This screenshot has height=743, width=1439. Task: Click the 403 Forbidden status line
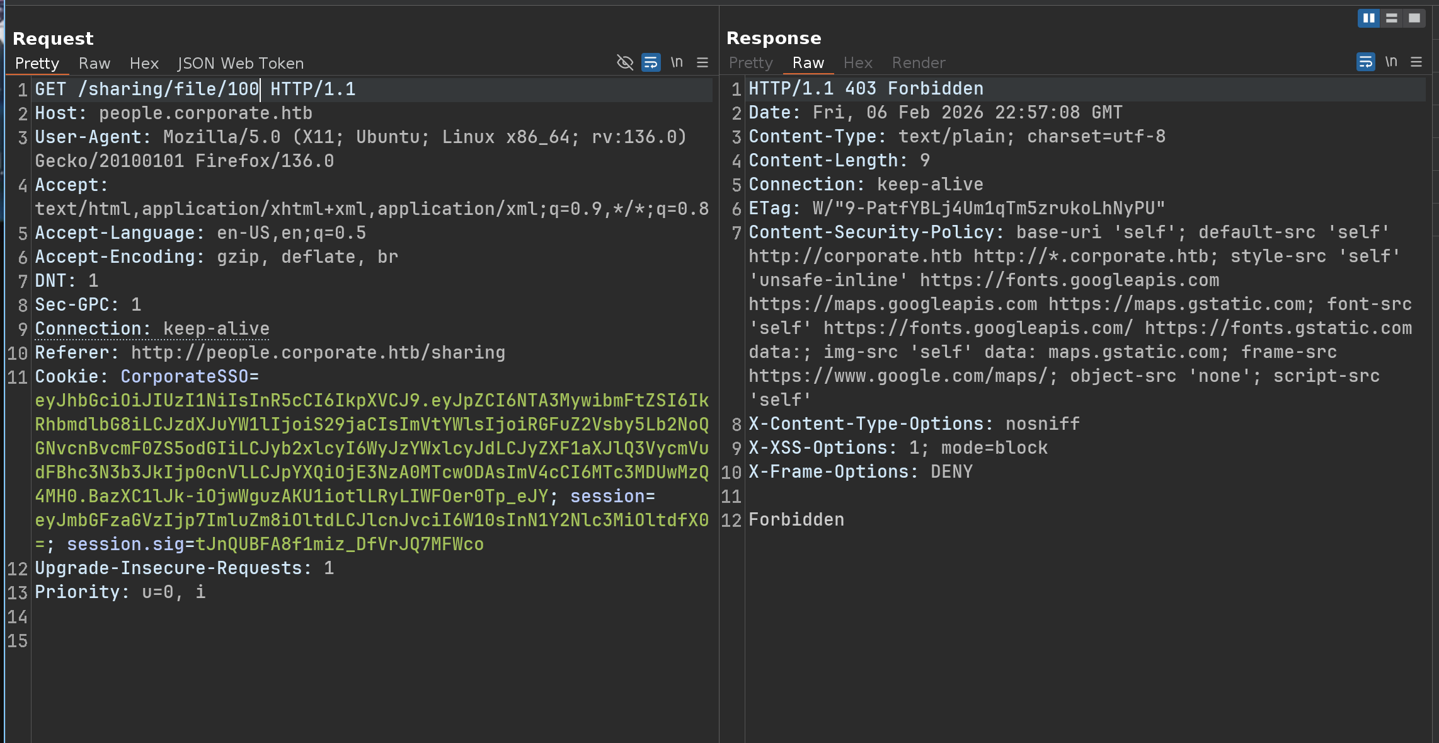pyautogui.click(x=866, y=88)
